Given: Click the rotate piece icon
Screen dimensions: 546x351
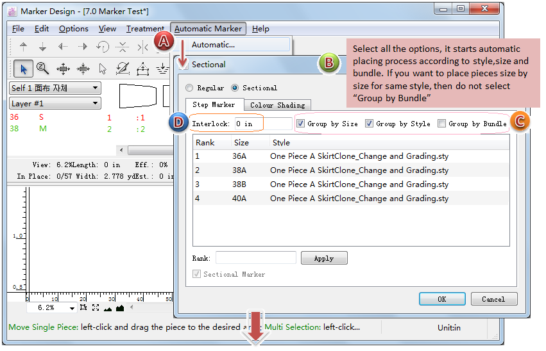Looking at the screenshot, I should (103, 47).
